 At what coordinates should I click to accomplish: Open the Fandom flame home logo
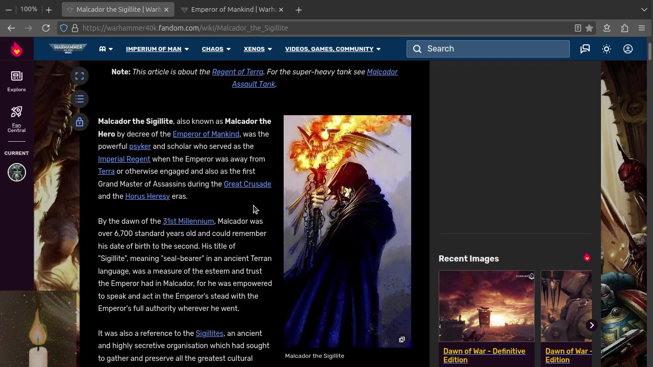17,49
